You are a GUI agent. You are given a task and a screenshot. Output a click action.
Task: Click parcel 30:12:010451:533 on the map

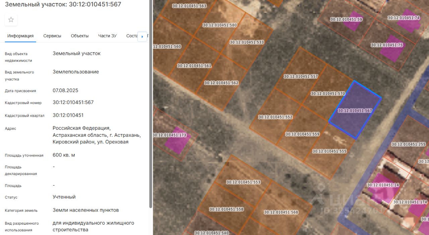coord(247,42)
